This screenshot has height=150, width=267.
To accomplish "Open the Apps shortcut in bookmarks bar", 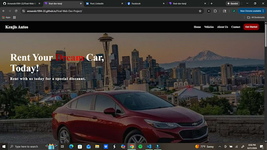I will click(x=6, y=17).
